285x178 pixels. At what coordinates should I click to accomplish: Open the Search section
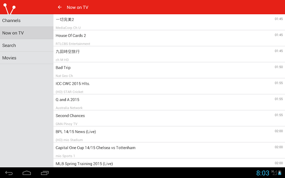click(x=27, y=46)
